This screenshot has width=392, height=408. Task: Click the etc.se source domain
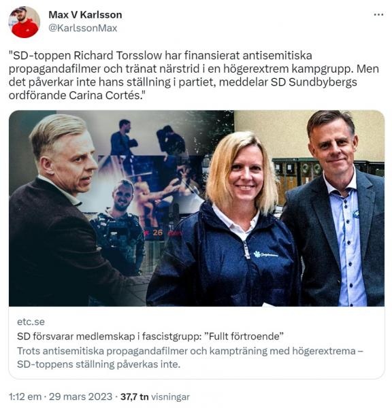pos(31,322)
